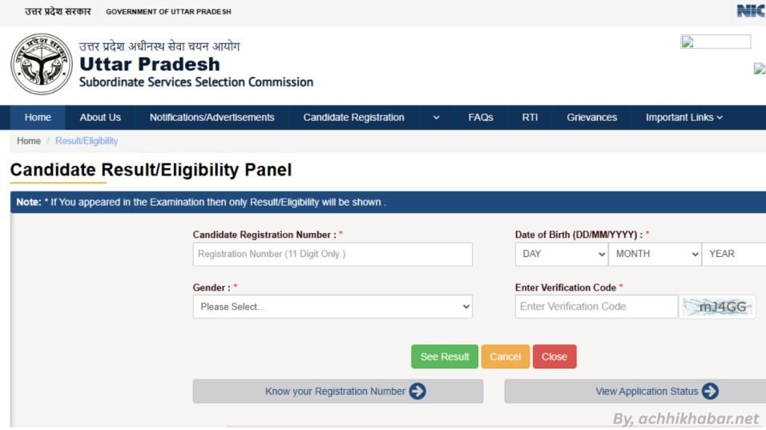Open the MONTH dropdown
Image resolution: width=766 pixels, height=430 pixels.
655,254
